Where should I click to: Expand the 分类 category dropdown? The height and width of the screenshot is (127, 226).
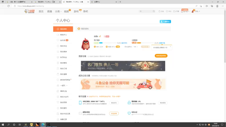pos(58,11)
